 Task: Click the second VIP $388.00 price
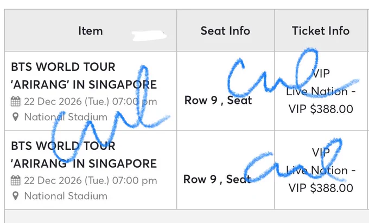click(x=321, y=188)
